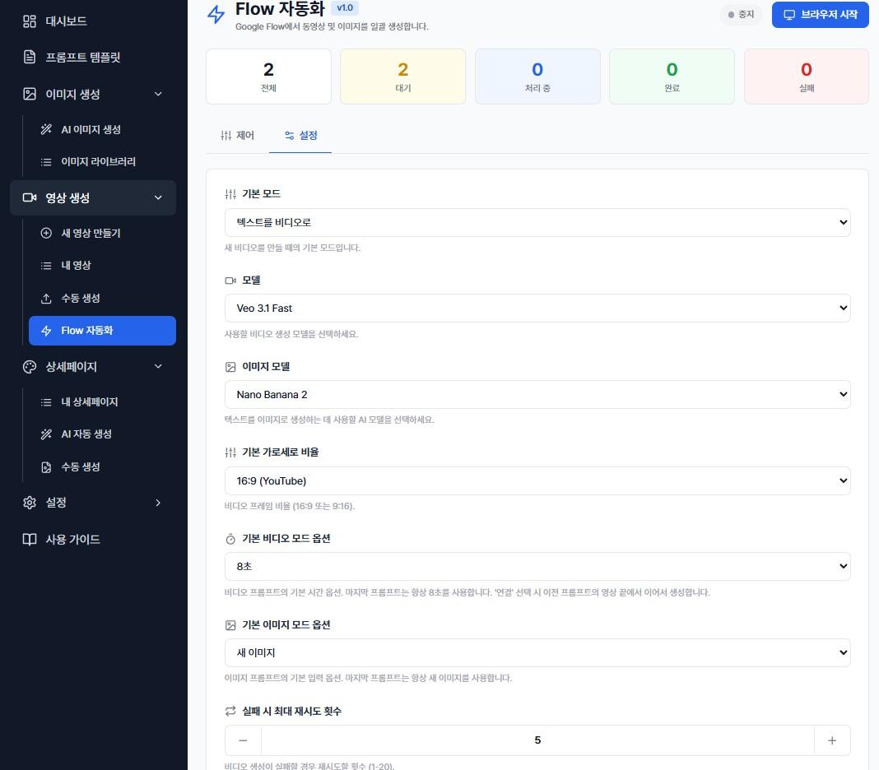This screenshot has width=879, height=770.
Task: Click the lightning icon beside the Flow 자동화 page title
Action: tap(216, 14)
